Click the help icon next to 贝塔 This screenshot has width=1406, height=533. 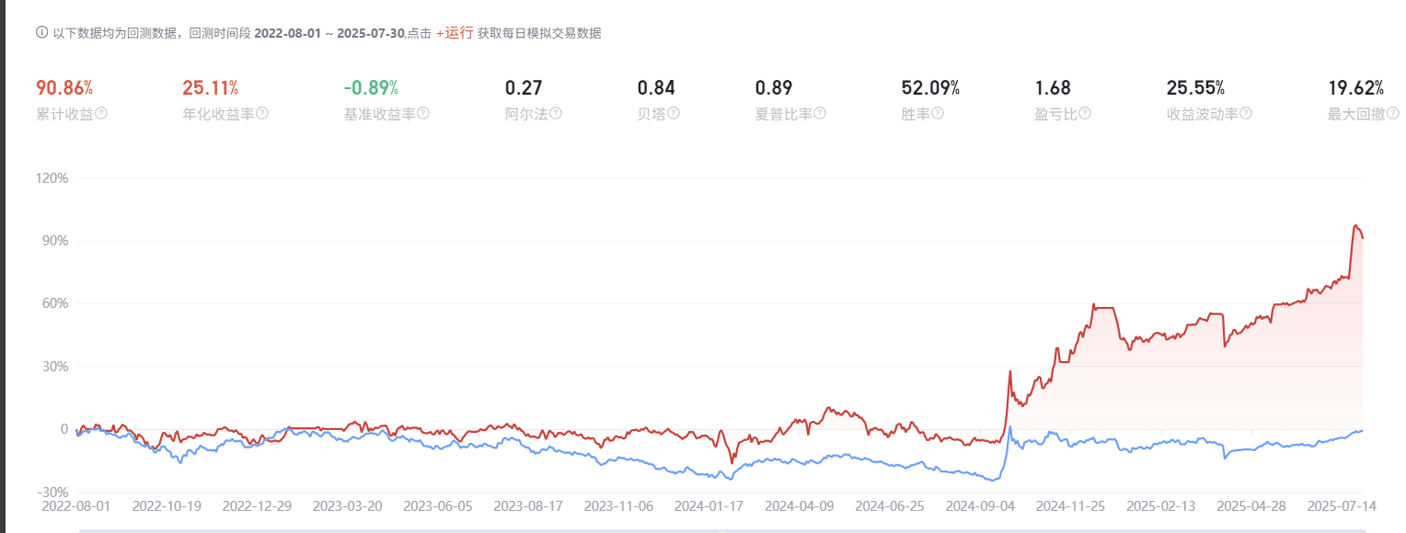(674, 113)
